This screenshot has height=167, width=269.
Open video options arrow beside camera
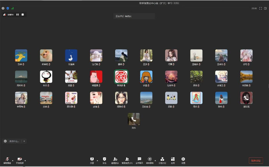25,160
